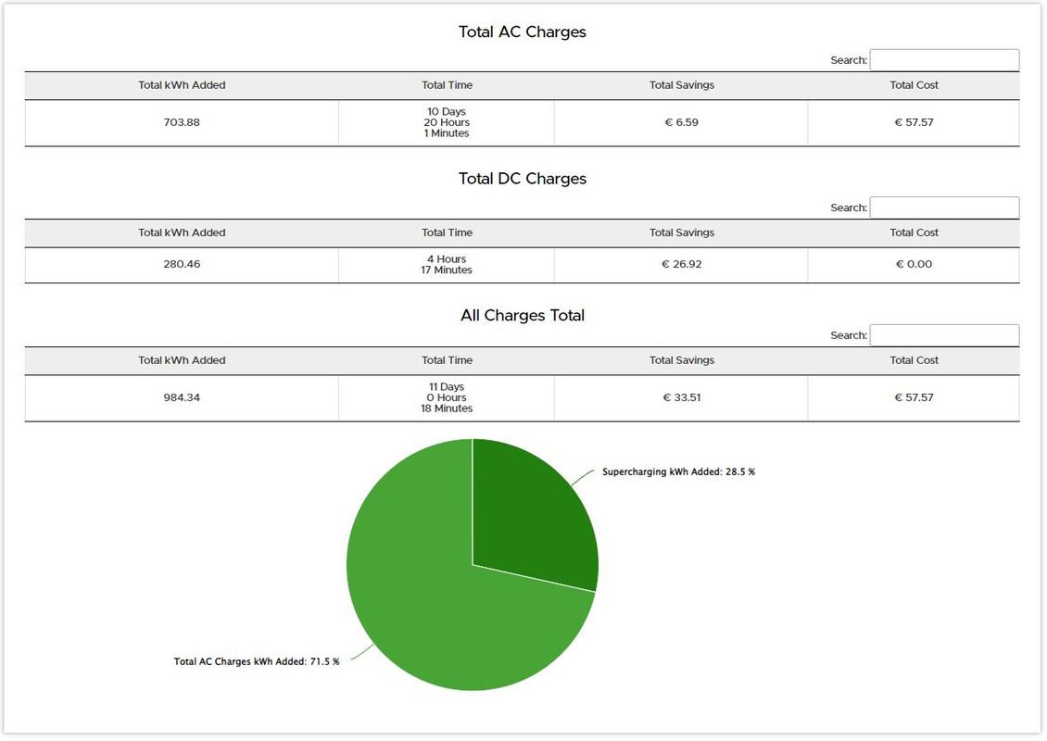The width and height of the screenshot is (1047, 741).
Task: Click the Total AC Charges heading
Action: (x=523, y=32)
